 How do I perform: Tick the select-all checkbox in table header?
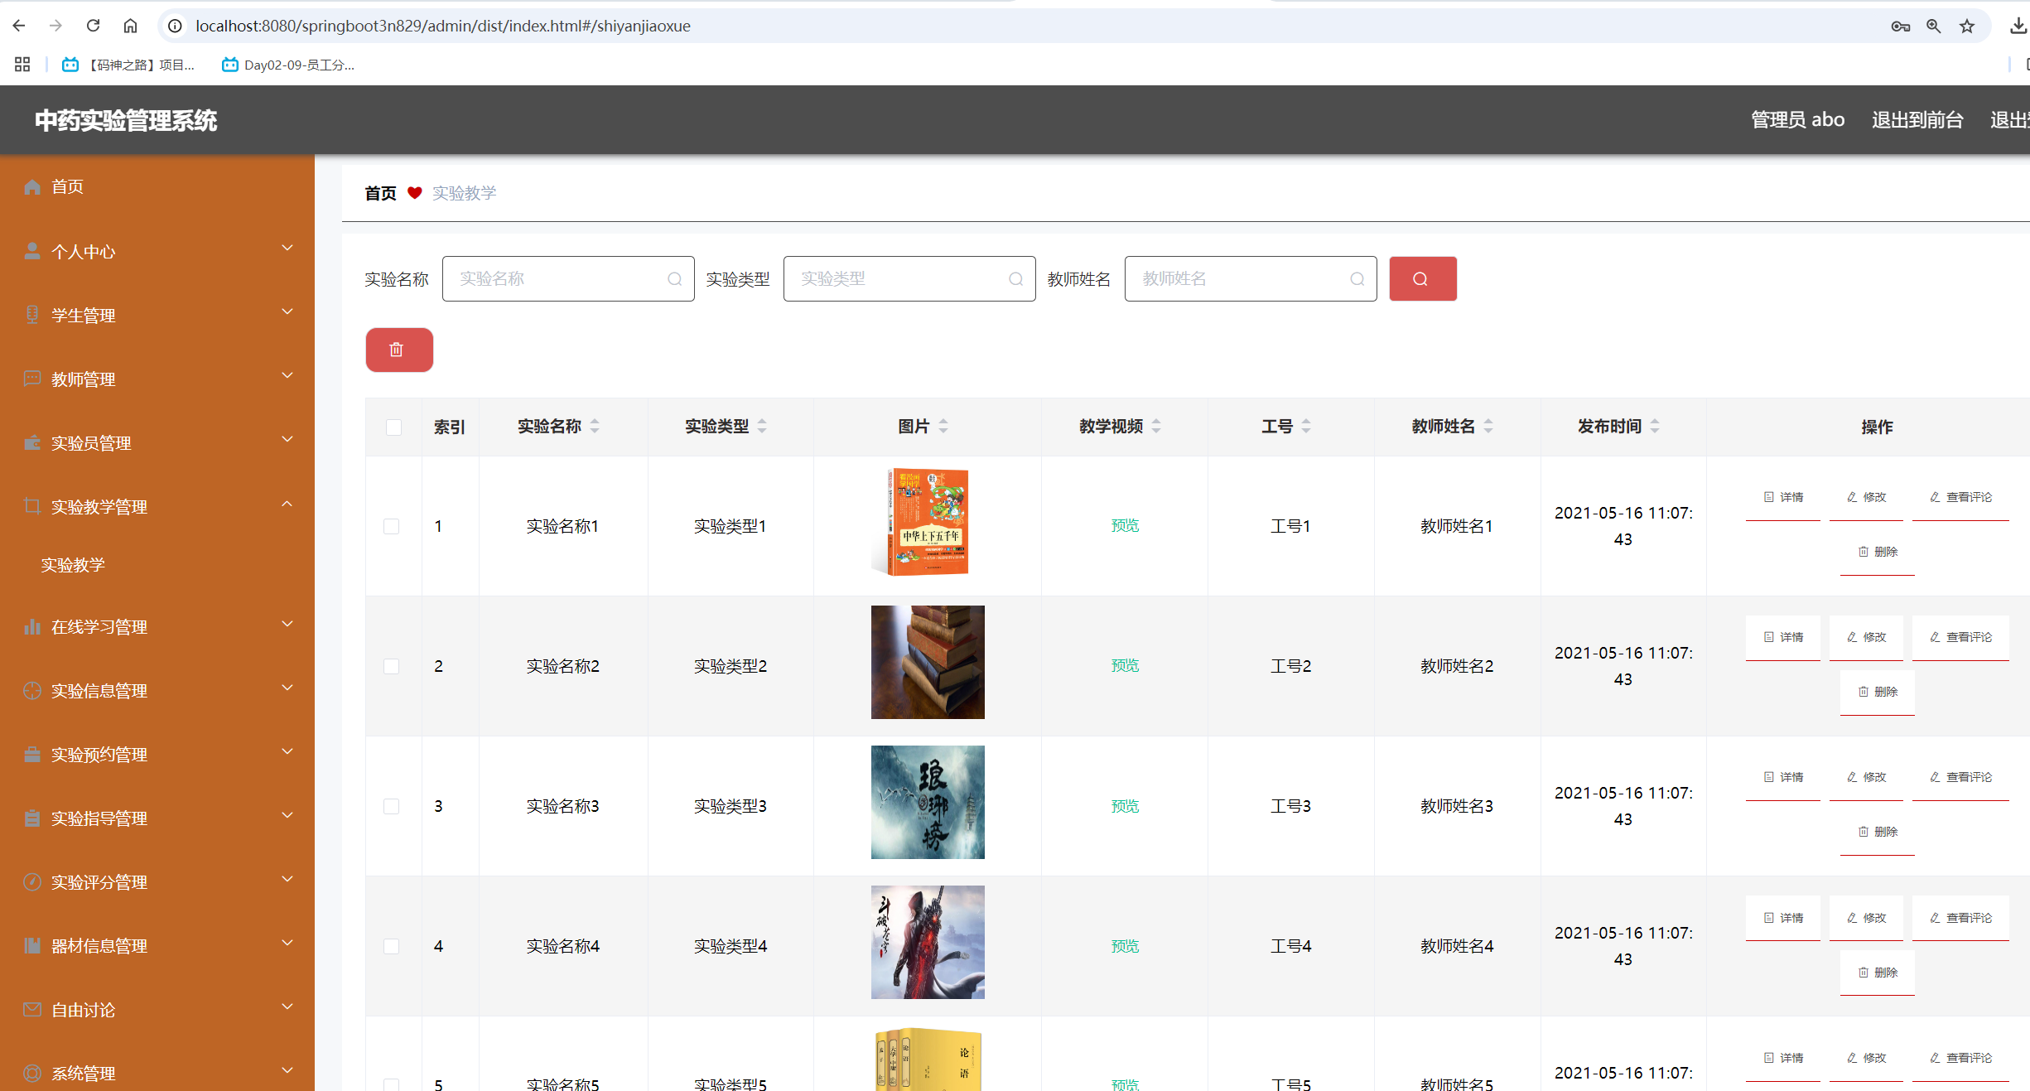(393, 427)
